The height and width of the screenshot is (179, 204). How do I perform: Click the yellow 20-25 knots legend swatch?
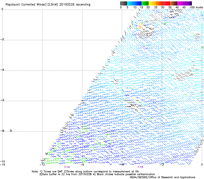point(152,3)
